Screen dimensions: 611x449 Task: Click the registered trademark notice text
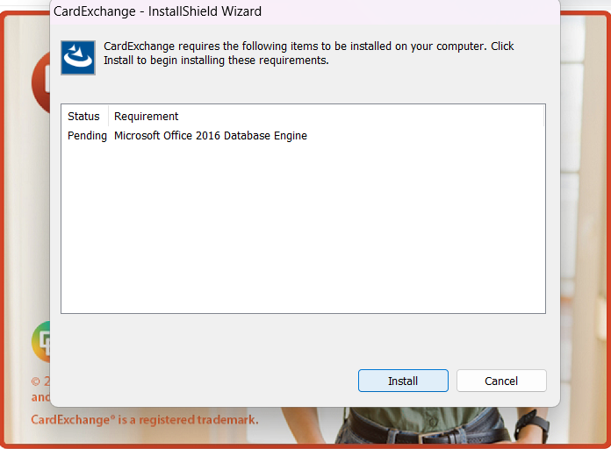145,419
